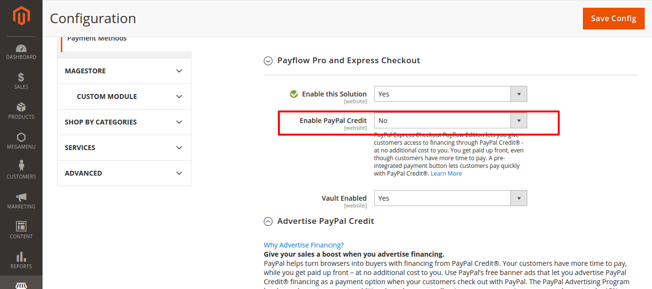Image resolution: width=652 pixels, height=289 pixels.
Task: Open the Reports menu
Action: click(21, 261)
